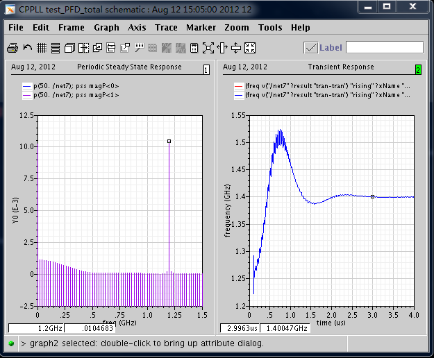Minimize the CPPLL waveform window
The image size is (434, 358).
pyautogui.click(x=368, y=7)
